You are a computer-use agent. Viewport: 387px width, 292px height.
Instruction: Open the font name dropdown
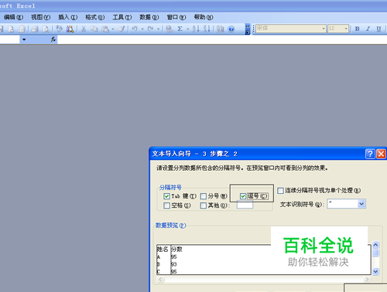pos(324,29)
